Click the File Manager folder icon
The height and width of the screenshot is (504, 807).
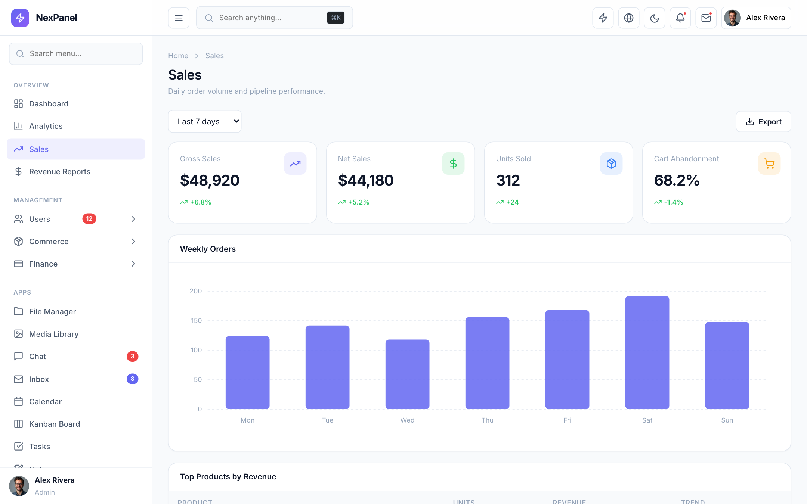tap(18, 311)
